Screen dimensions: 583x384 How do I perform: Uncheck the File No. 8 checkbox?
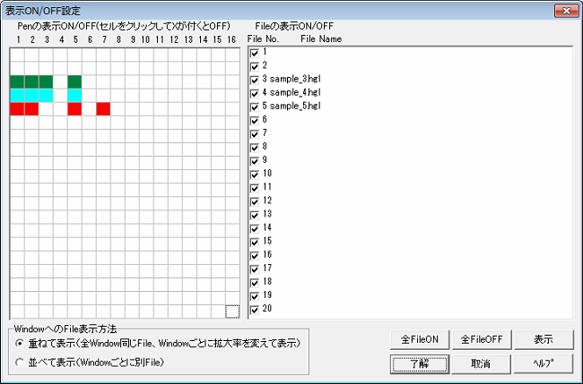click(x=255, y=148)
